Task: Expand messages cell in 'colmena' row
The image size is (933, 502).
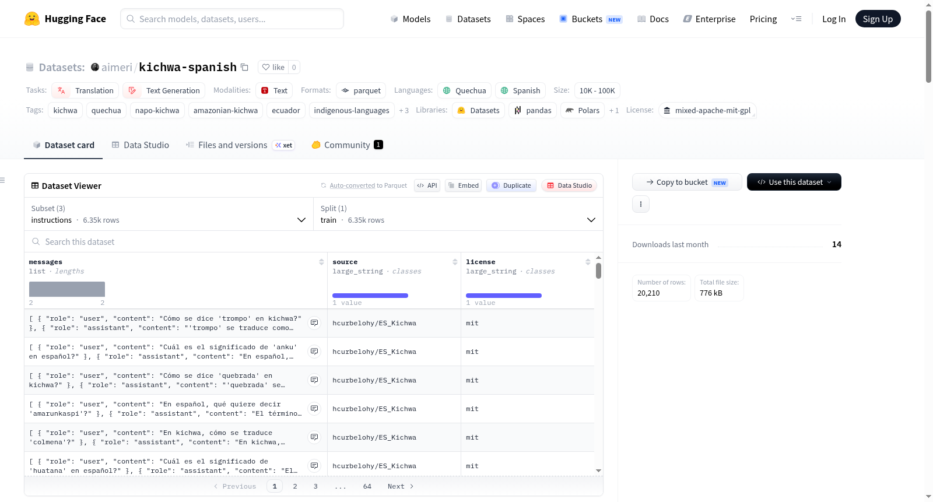Action: pos(314,437)
